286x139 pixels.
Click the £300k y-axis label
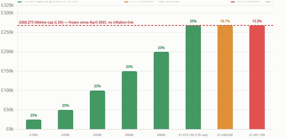pyautogui.click(x=7, y=13)
